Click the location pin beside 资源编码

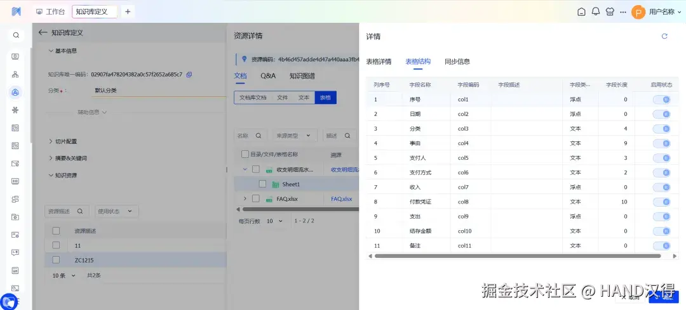(244, 60)
